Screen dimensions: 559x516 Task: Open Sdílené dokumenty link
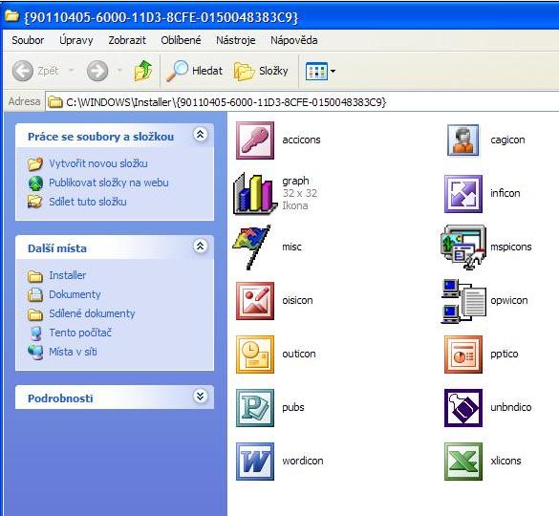pos(92,313)
